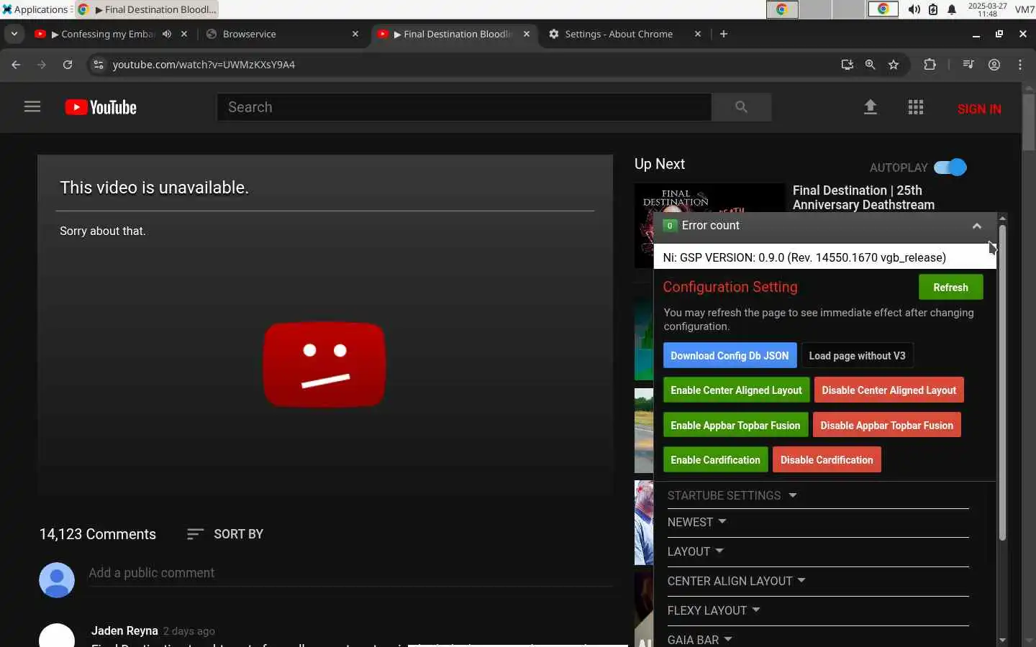Click the SIGN IN link
Viewport: 1036px width, 647px height.
click(x=979, y=109)
